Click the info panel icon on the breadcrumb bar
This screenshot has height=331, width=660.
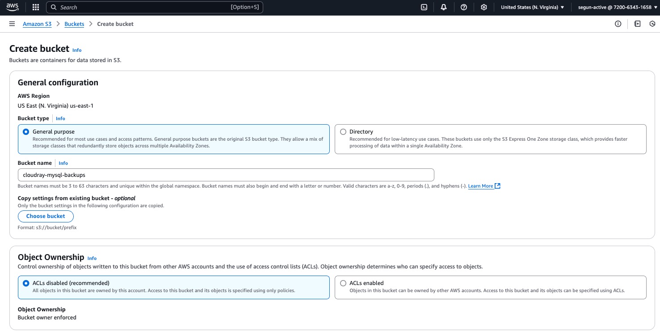pyautogui.click(x=618, y=24)
